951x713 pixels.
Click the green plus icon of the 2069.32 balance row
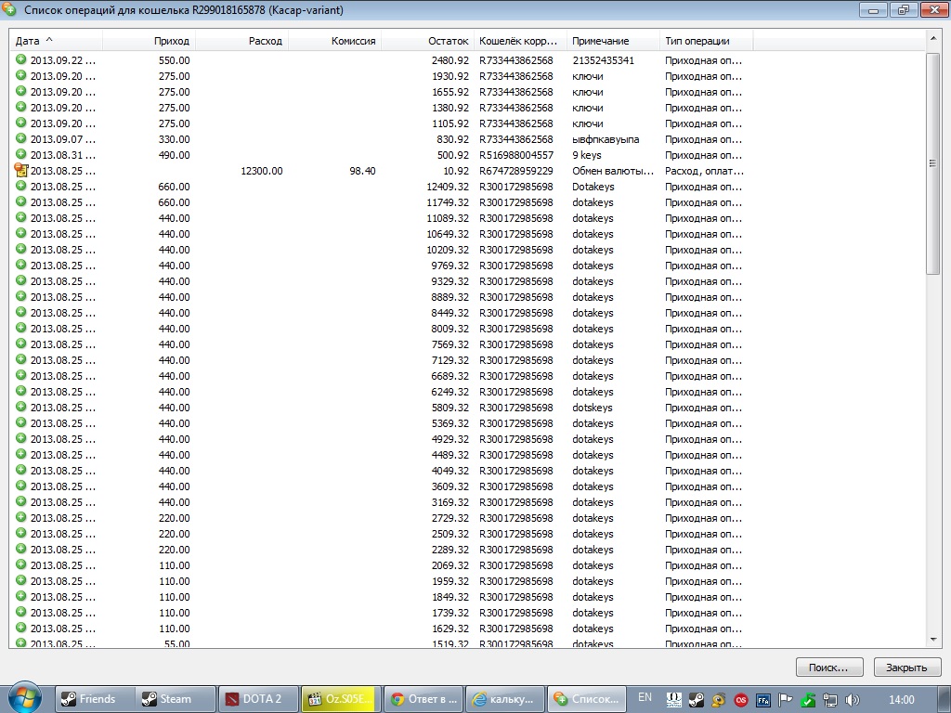[x=21, y=564]
